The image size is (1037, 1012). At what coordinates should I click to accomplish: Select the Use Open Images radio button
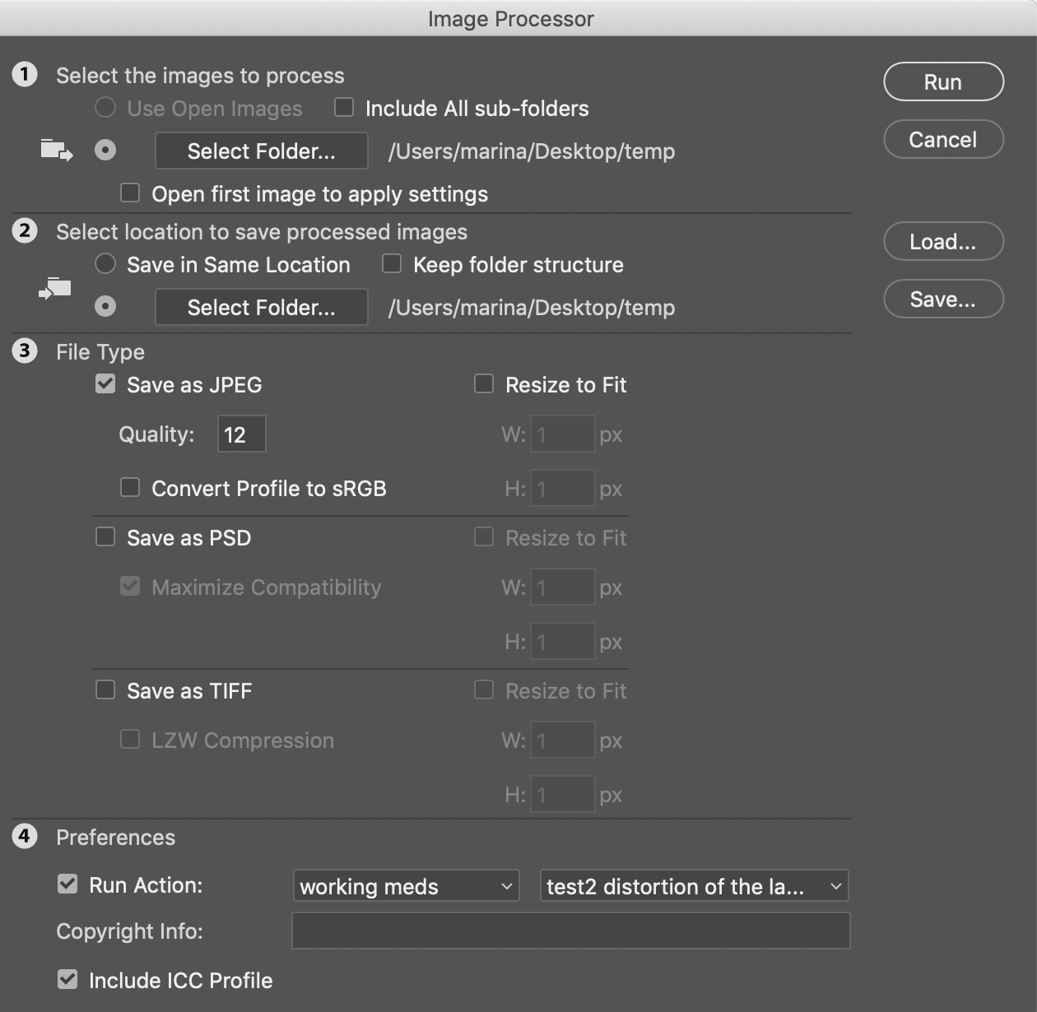pyautogui.click(x=105, y=107)
